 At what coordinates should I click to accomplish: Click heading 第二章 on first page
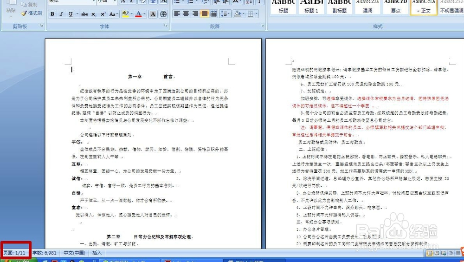[x=113, y=236]
